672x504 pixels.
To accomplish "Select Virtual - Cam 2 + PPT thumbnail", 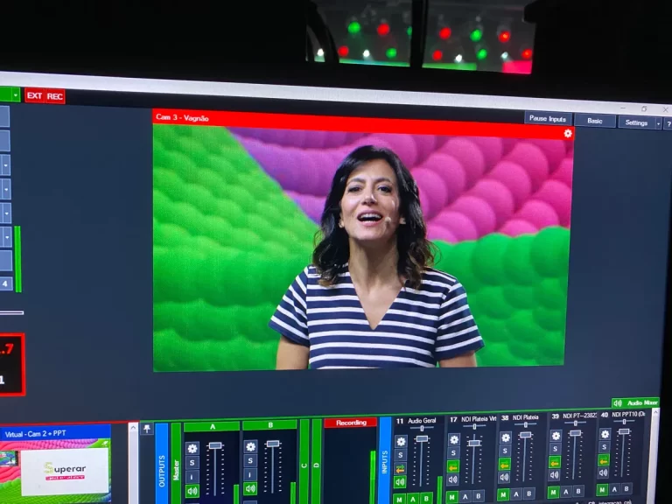I will tap(56, 465).
